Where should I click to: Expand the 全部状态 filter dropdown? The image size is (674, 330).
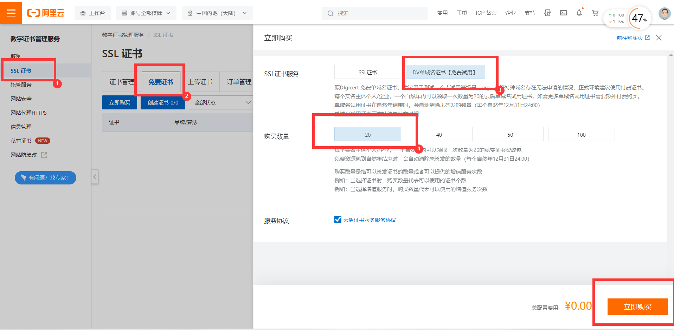pyautogui.click(x=222, y=102)
